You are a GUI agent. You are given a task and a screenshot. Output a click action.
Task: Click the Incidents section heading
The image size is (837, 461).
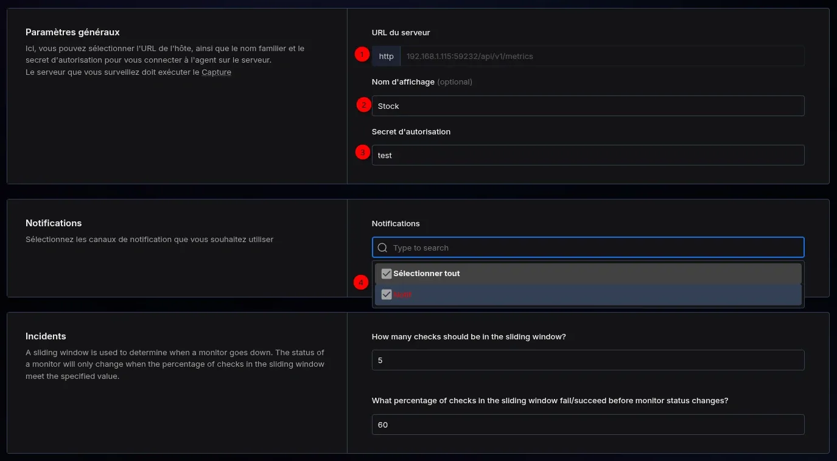pyautogui.click(x=46, y=336)
